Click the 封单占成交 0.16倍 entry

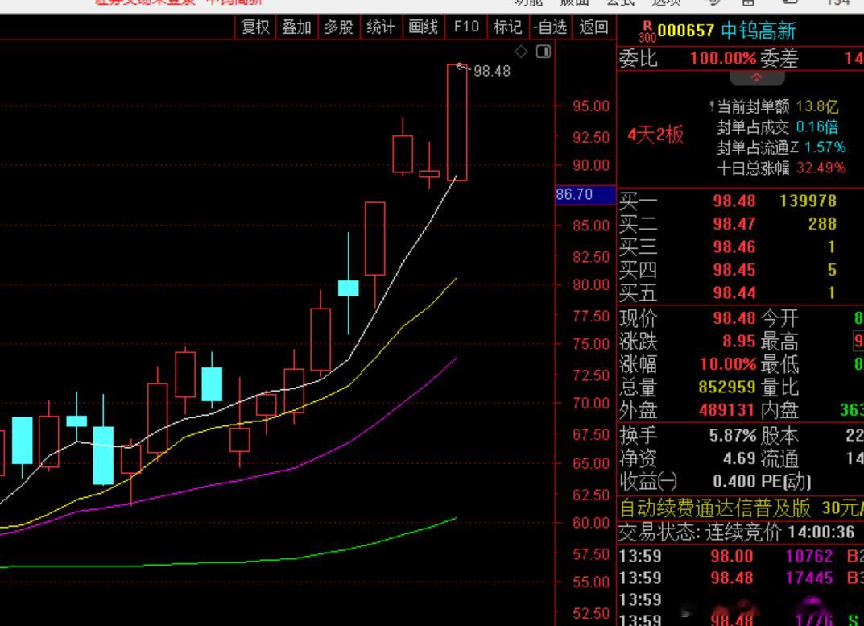(778, 127)
